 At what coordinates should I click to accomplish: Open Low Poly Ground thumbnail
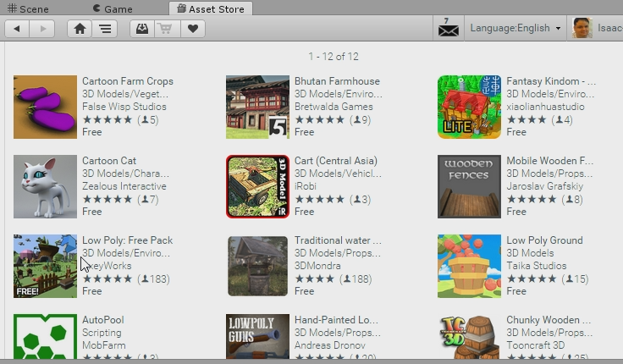point(469,266)
